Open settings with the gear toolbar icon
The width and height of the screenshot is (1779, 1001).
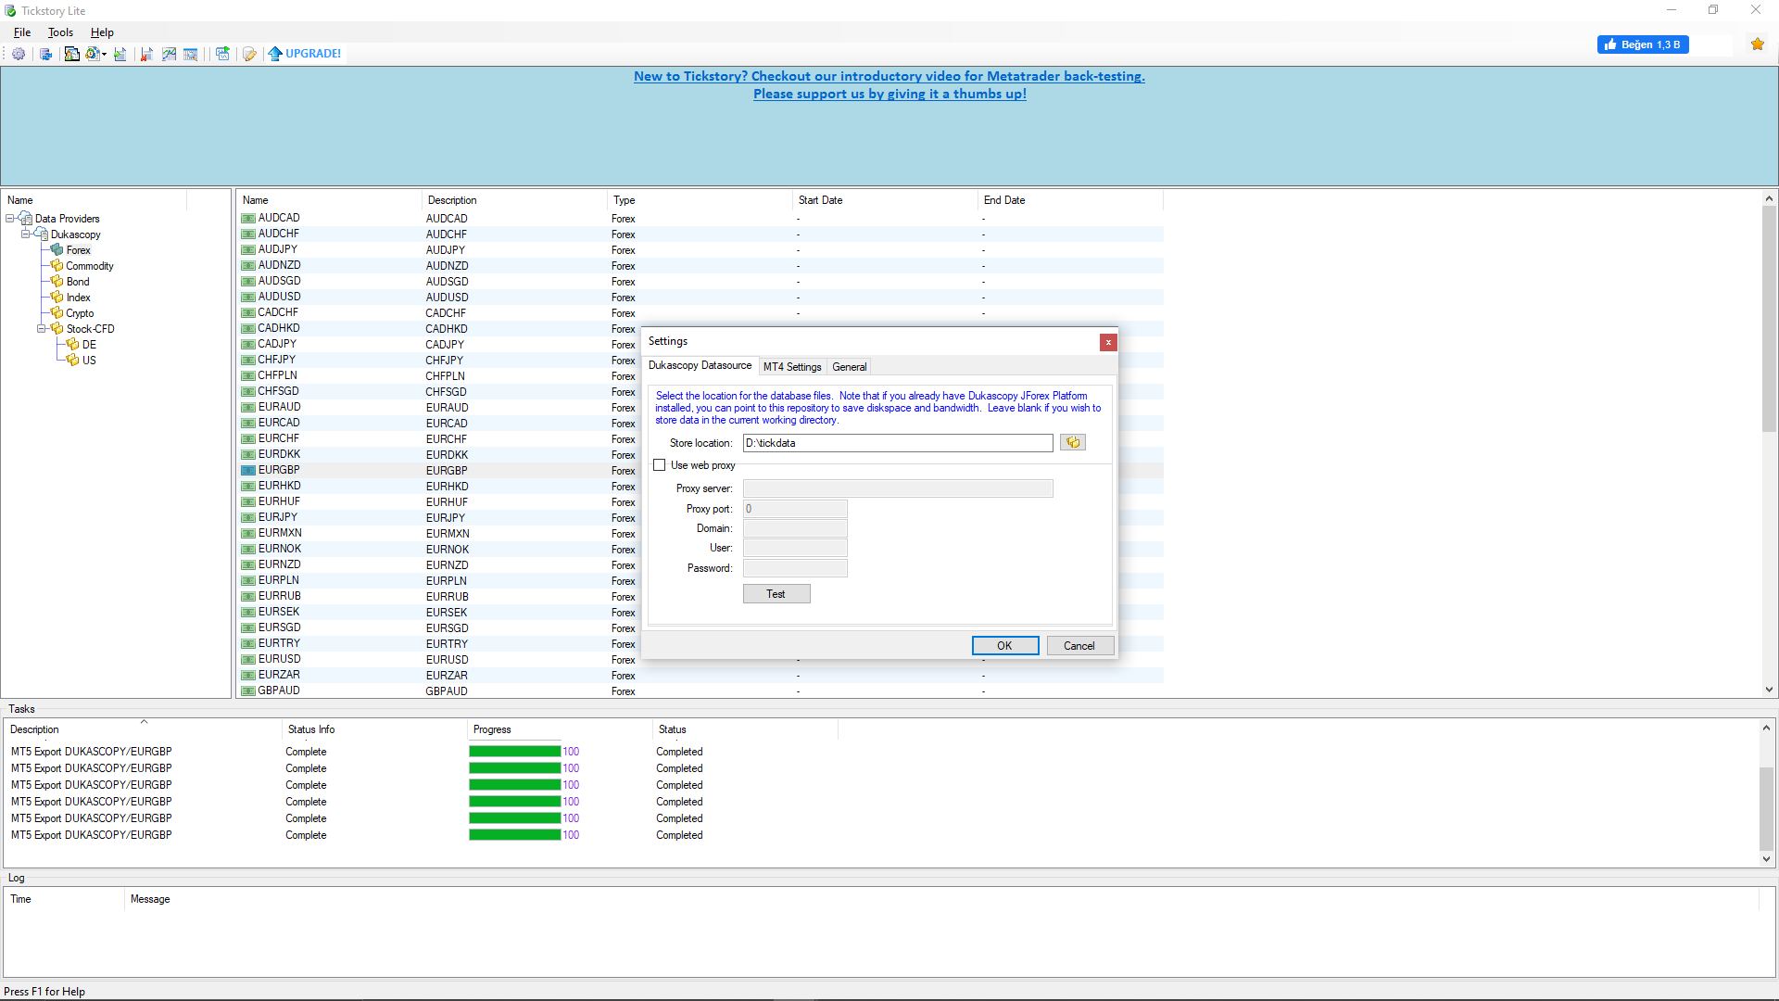coord(19,54)
